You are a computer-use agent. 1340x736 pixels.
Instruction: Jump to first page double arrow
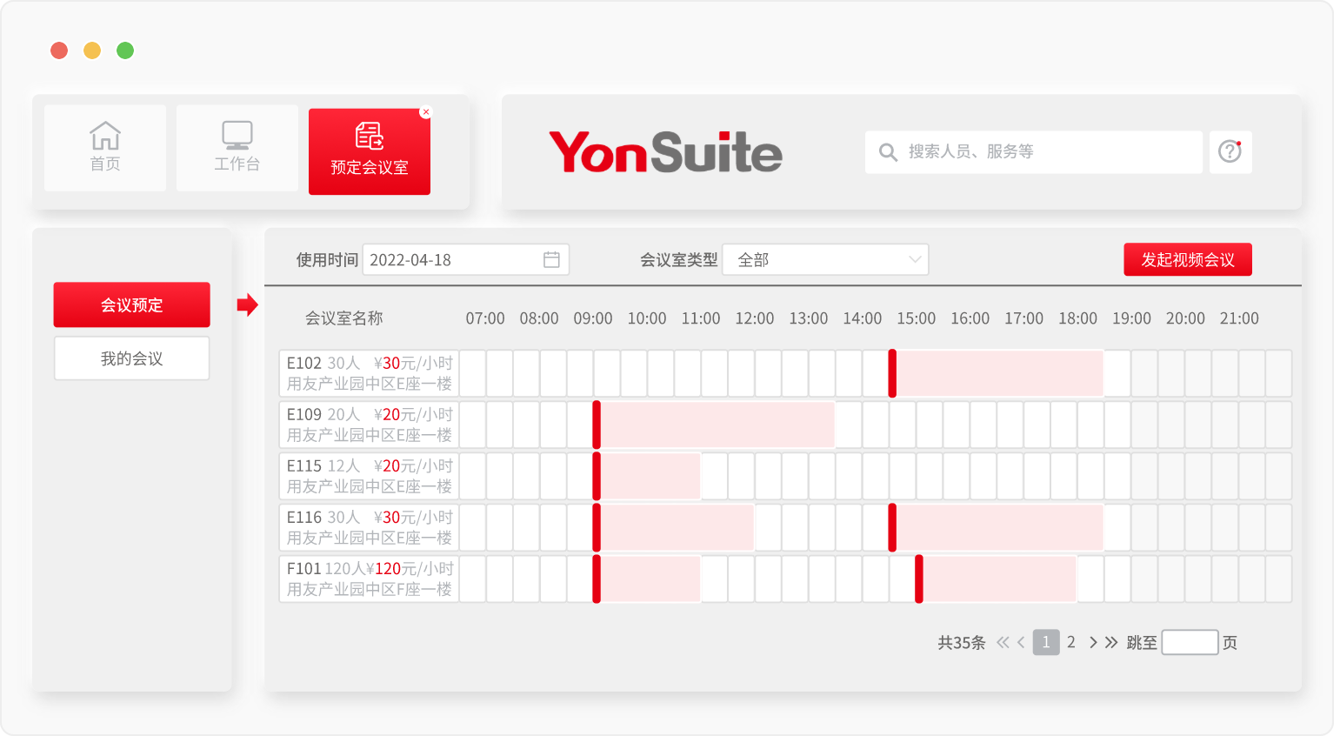click(1003, 643)
